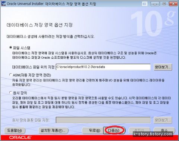
Task: Click the text 데이터베이스 생성에 사용하려는 저장 방식을 선택하십시오
Action: 50,37
